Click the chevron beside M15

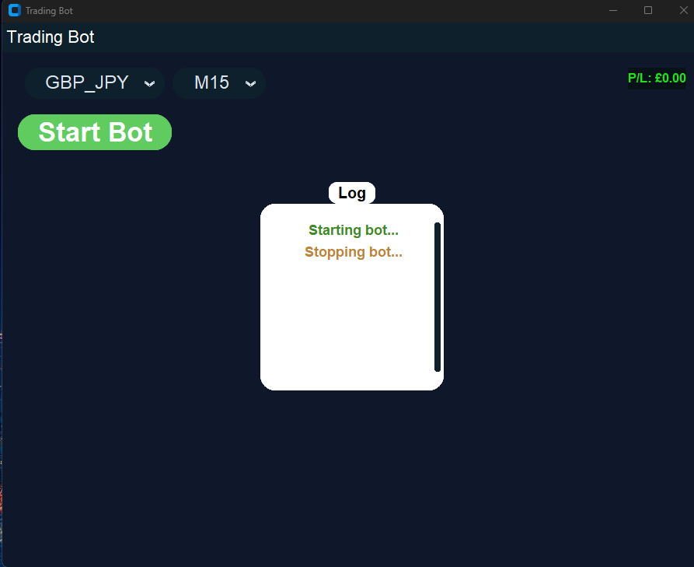(x=249, y=83)
